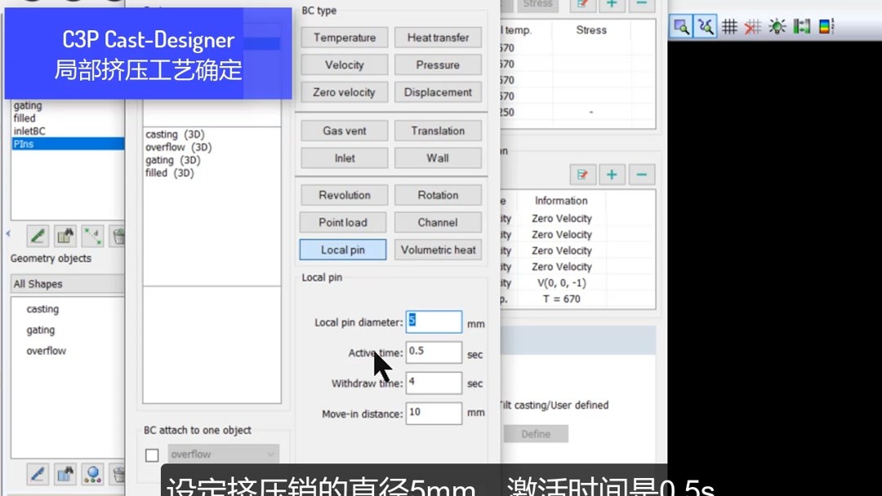Click the edit icon beside the Information list
The image size is (882, 496).
click(x=583, y=174)
